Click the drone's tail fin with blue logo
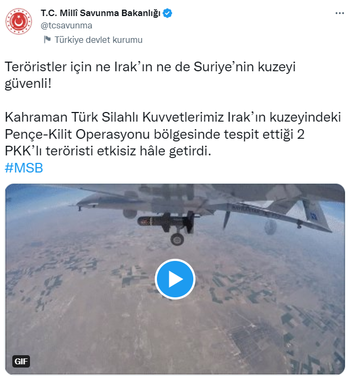354x382 pixels. [315, 213]
